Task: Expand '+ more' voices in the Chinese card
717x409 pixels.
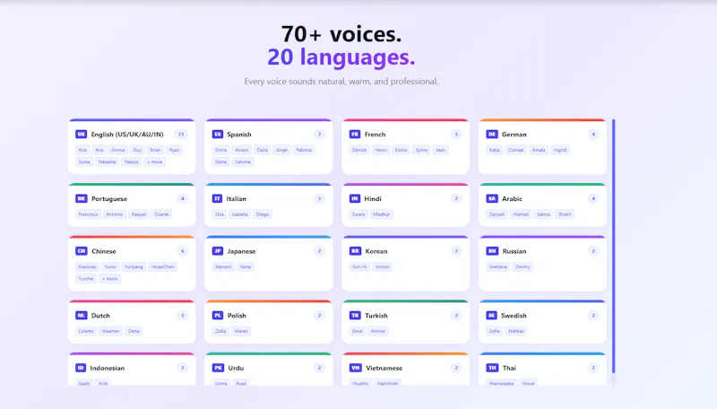Action: (109, 279)
